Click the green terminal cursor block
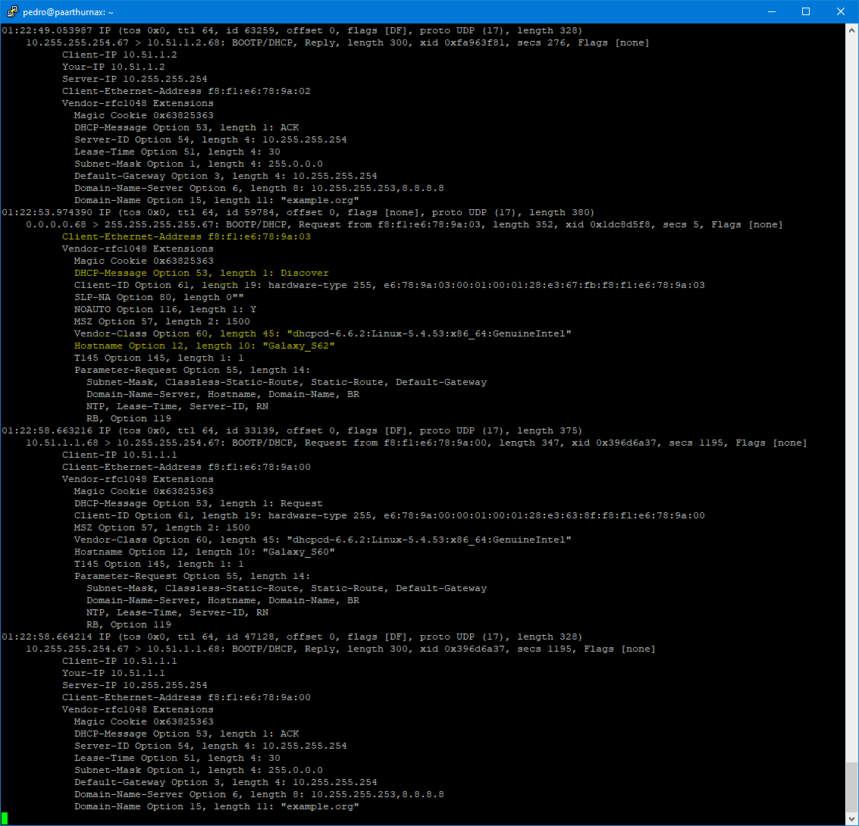The image size is (859, 826). pyautogui.click(x=5, y=818)
